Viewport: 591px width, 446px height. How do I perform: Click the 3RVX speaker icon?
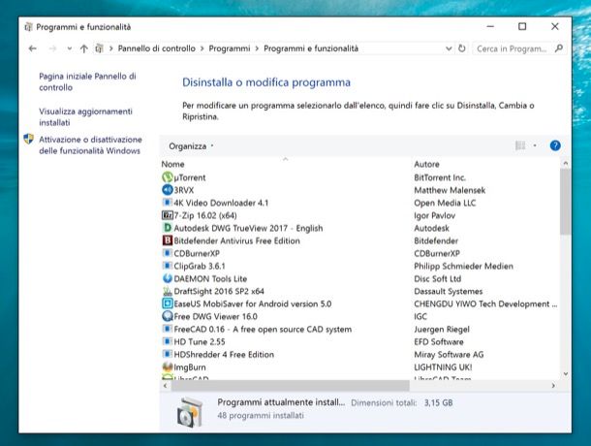pyautogui.click(x=168, y=190)
